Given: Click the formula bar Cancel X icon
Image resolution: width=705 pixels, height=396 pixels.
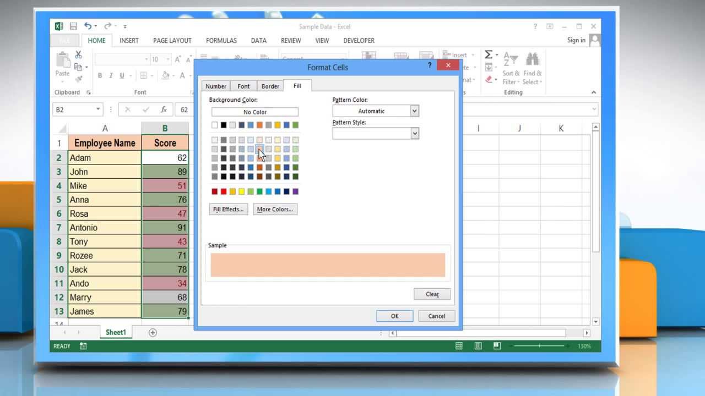Looking at the screenshot, I should [128, 109].
